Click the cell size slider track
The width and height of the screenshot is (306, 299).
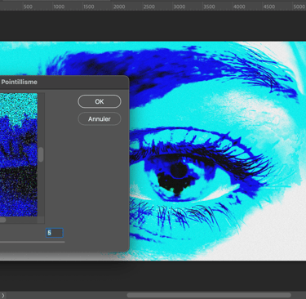[x=32, y=242]
